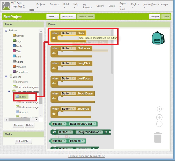Screen dimensions: 176x162
Task: Open the Guide link
Action: (x=112, y=6)
